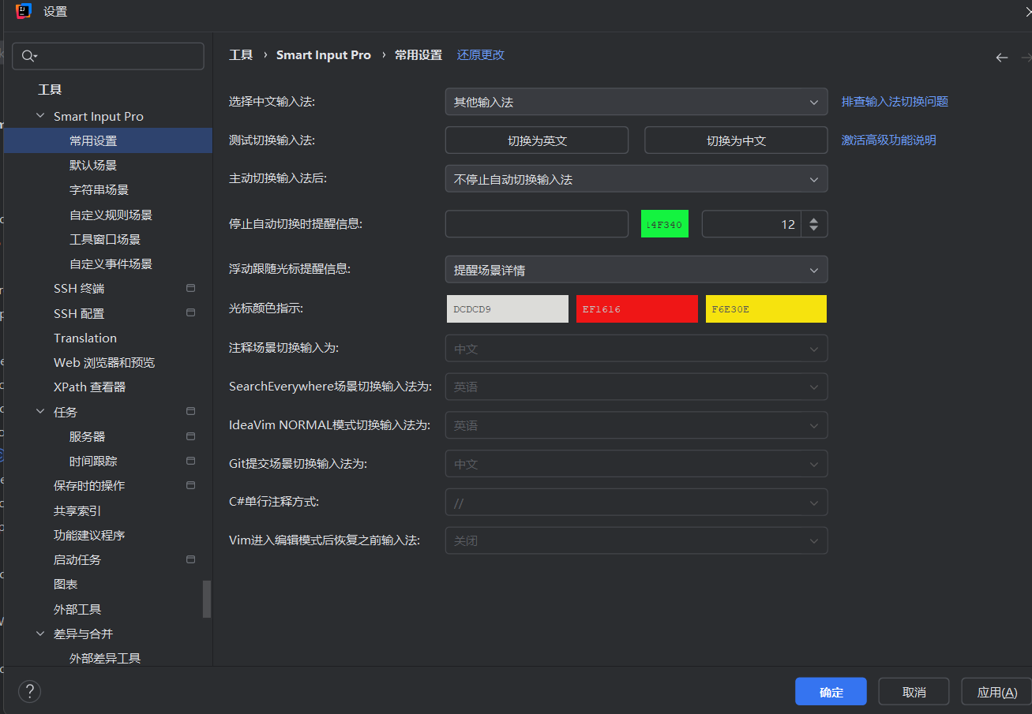This screenshot has width=1032, height=714.
Task: Click the red EF1616 color swatch
Action: [636, 308]
